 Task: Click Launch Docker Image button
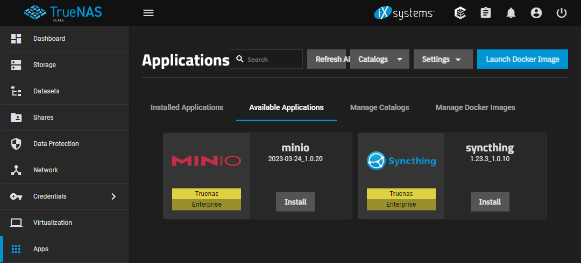point(522,59)
